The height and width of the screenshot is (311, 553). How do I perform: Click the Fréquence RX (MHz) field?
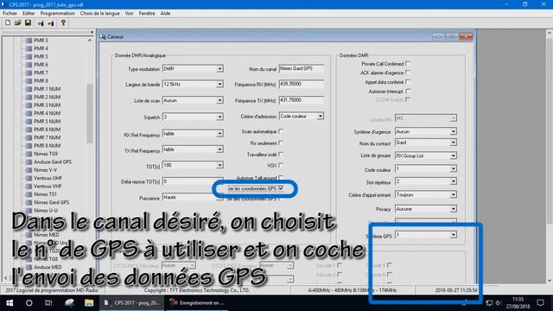click(x=302, y=85)
